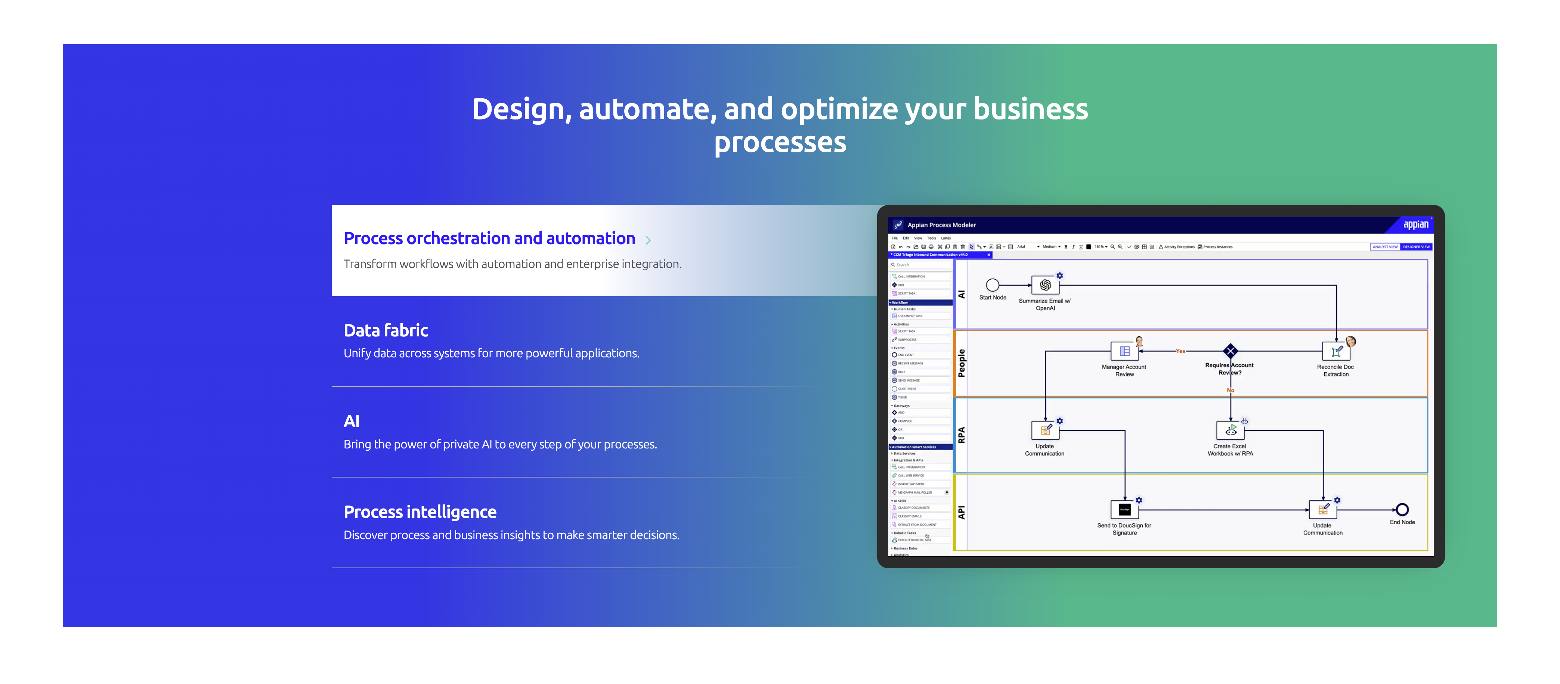Click gear on Summarize Email node

click(1060, 276)
